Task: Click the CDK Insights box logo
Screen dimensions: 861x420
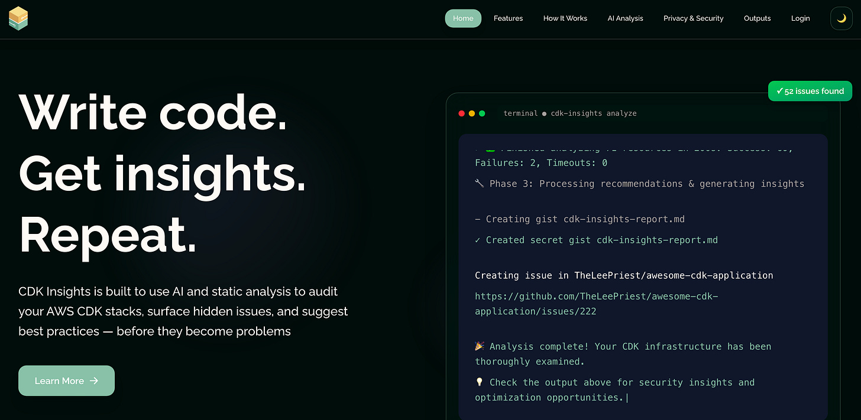Action: click(18, 18)
